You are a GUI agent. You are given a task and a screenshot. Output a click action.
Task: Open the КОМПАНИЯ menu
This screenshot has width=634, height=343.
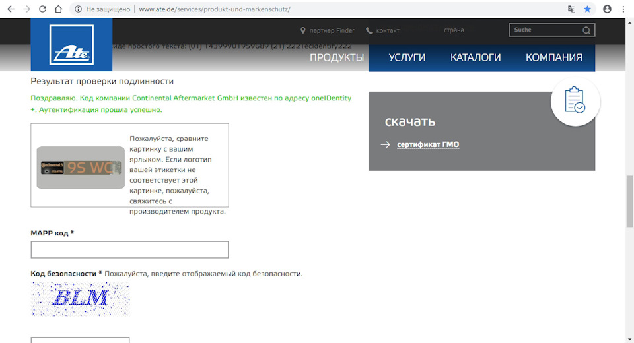tap(554, 57)
